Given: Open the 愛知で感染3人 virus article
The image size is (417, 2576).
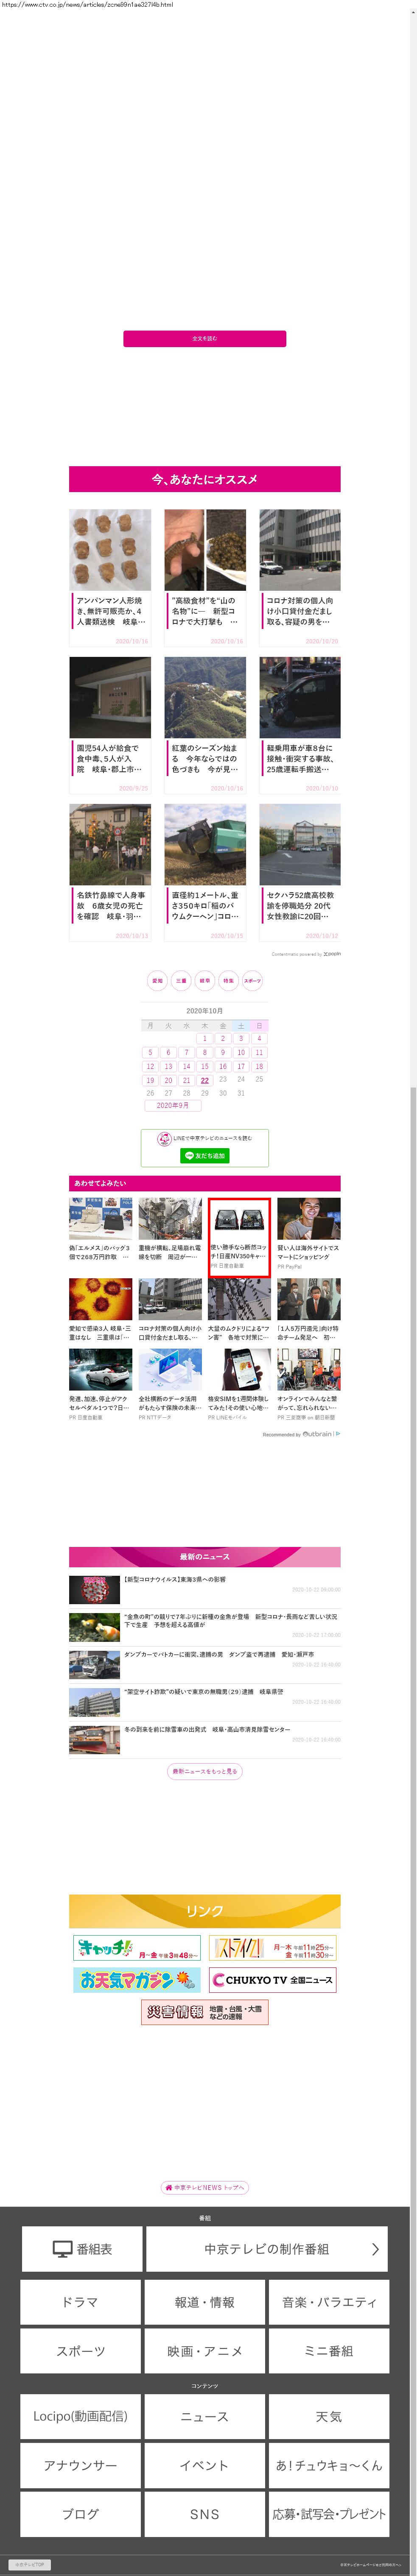Looking at the screenshot, I should pyautogui.click(x=100, y=1311).
